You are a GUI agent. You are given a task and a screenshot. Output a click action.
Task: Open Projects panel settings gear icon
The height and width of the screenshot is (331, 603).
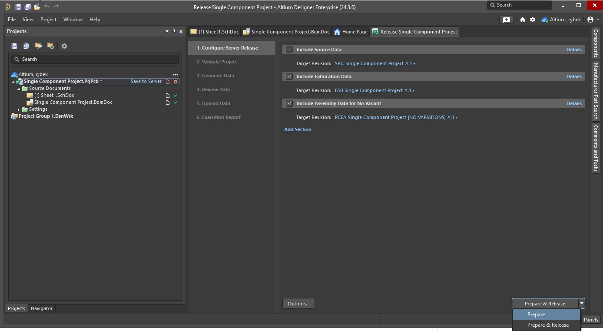pyautogui.click(x=64, y=46)
